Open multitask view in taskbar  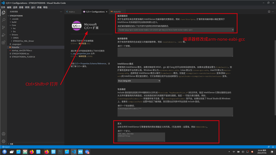[x=11, y=152]
